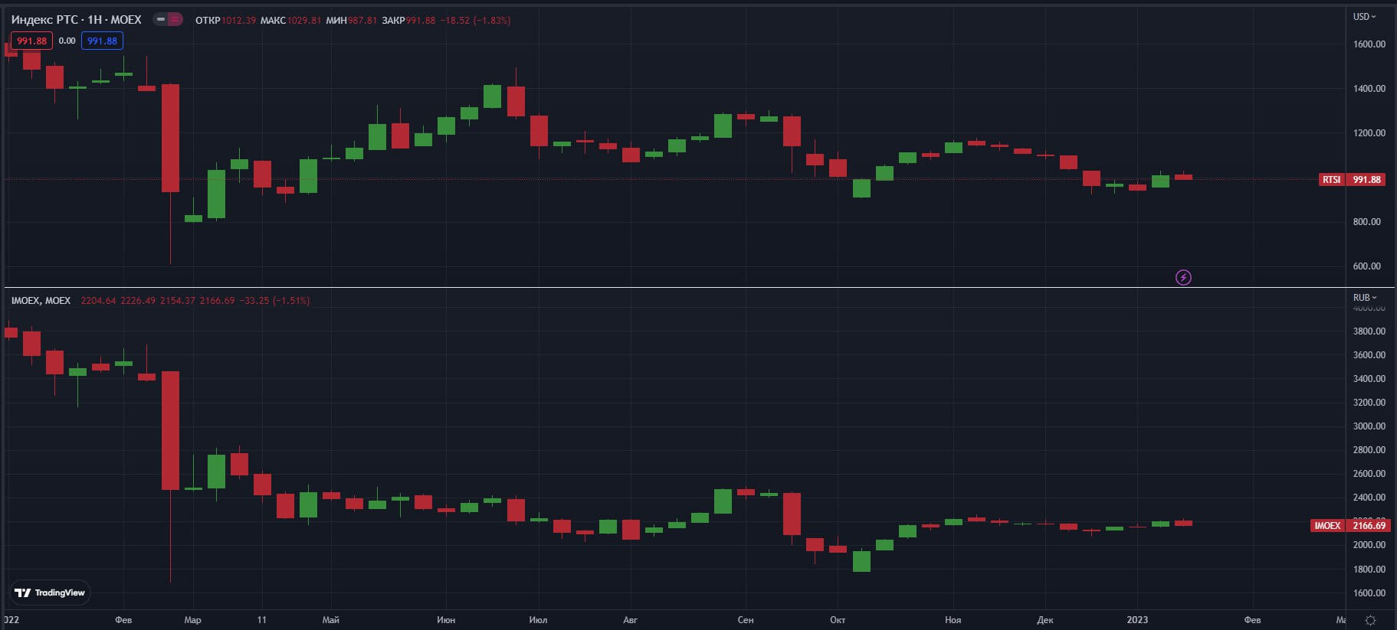Viewport: 1397px width, 630px height.
Task: Click the 2023 label on time axis
Action: click(1137, 619)
